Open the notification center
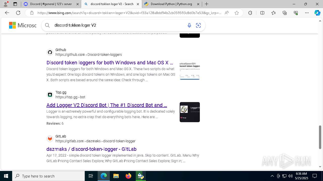The height and width of the screenshot is (181, 323). click(315, 176)
